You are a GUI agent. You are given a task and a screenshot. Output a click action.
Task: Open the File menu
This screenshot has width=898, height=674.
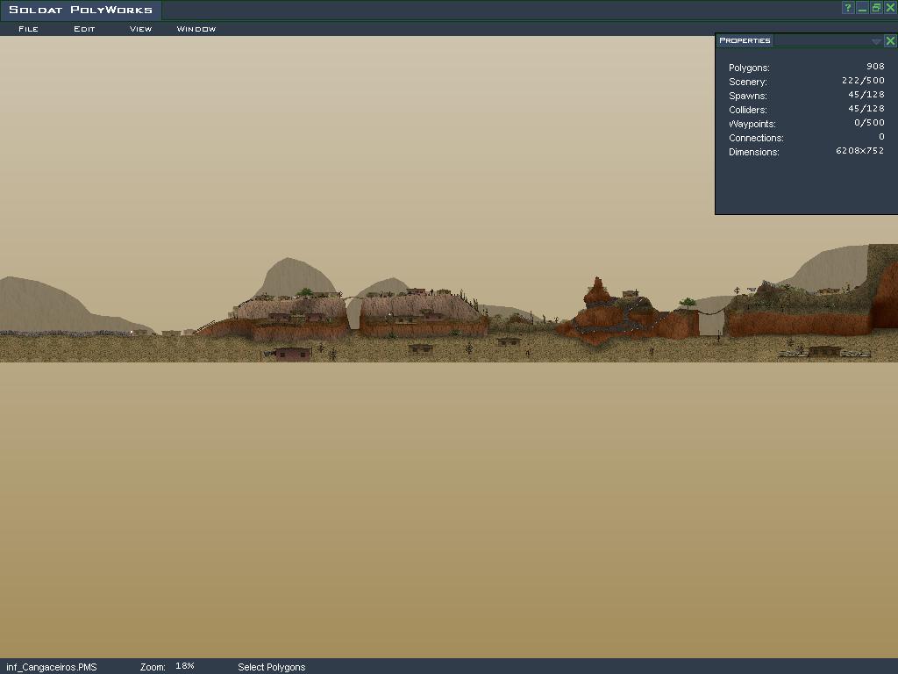tap(28, 29)
